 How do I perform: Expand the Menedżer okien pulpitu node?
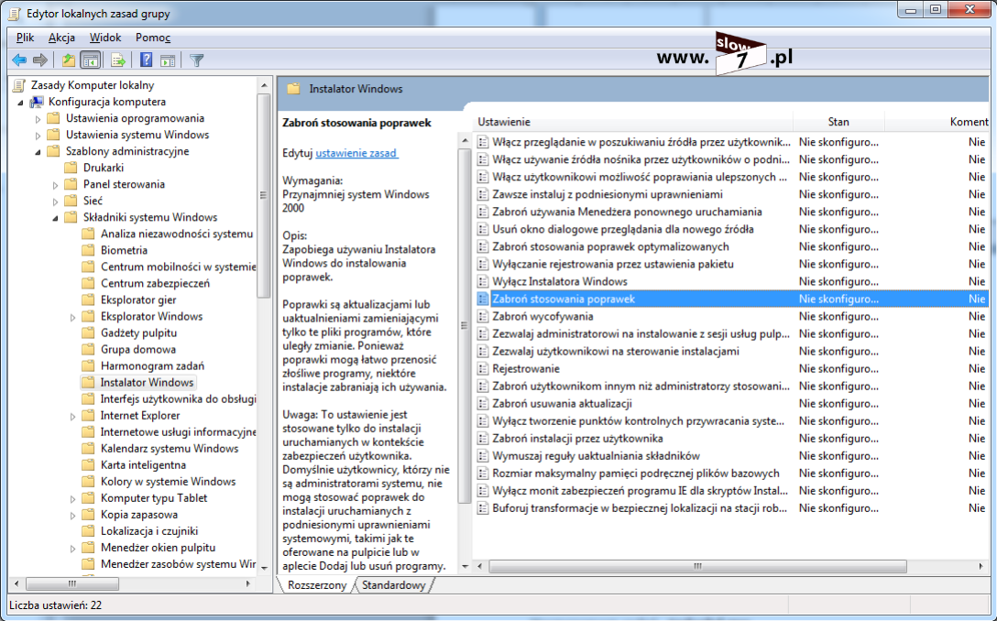tap(71, 549)
